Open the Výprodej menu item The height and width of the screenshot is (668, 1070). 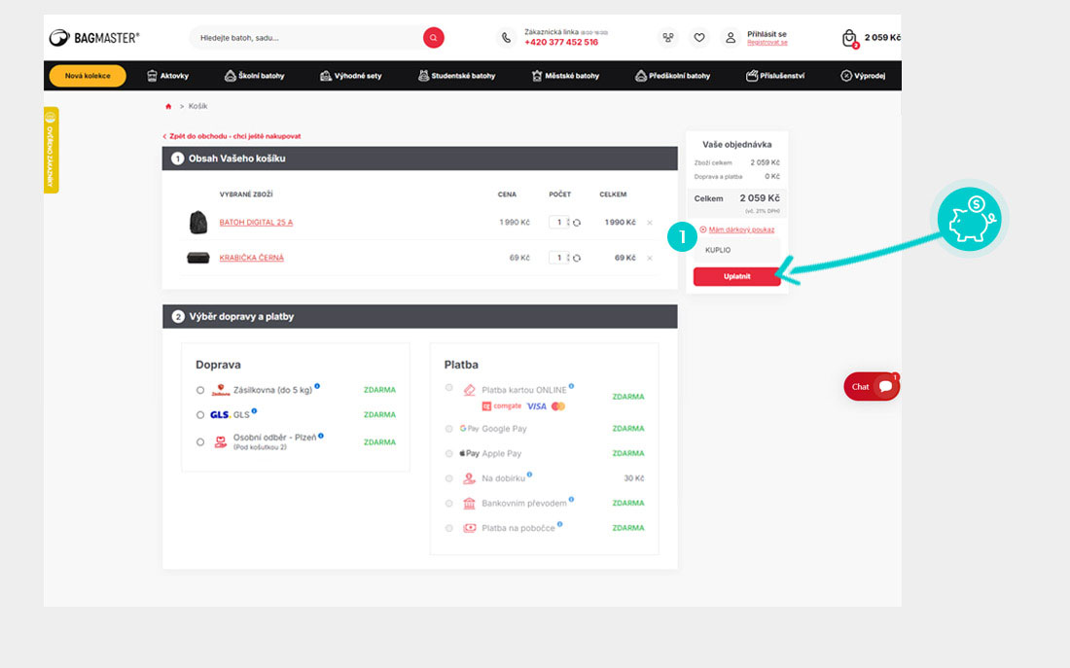tap(863, 76)
